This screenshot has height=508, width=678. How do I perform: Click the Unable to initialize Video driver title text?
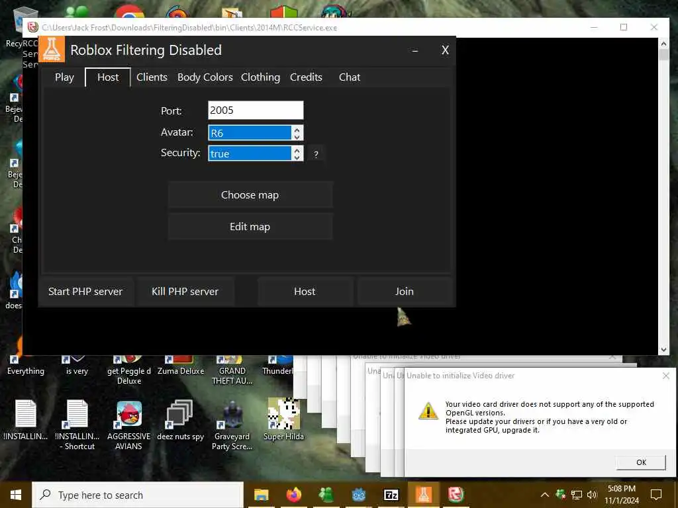coord(461,376)
